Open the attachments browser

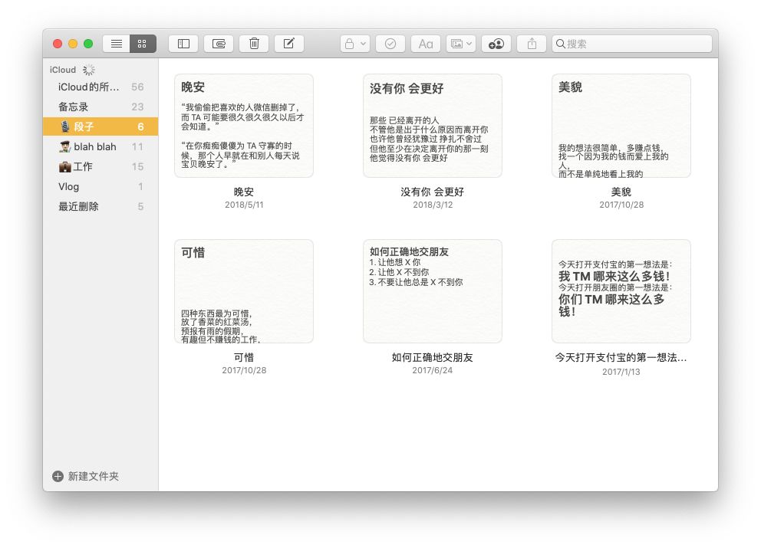(x=219, y=44)
